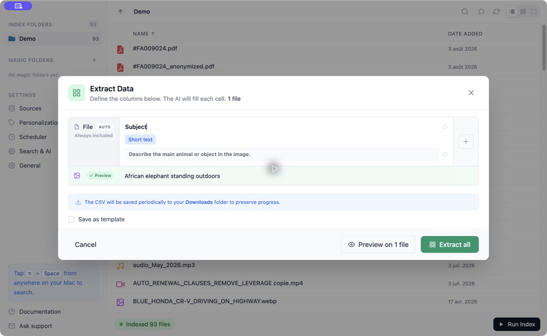Open the search magnifier icon in toolbar

(465, 12)
